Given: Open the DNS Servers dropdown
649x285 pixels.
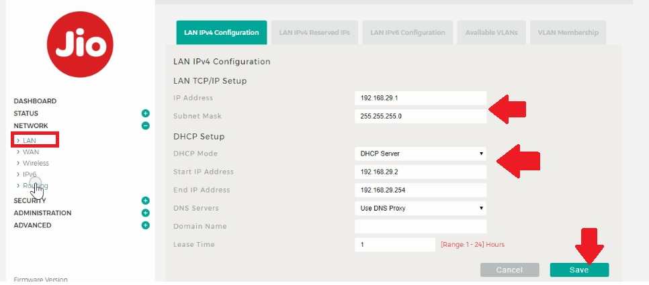Looking at the screenshot, I should pyautogui.click(x=421, y=208).
